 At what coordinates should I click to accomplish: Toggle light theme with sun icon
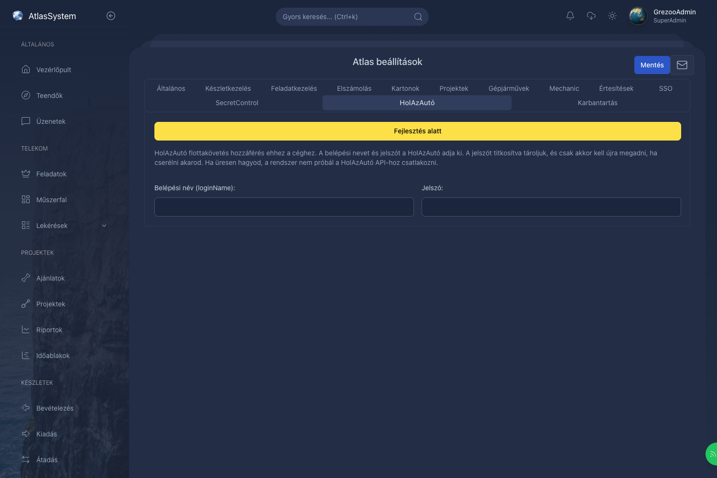pyautogui.click(x=612, y=16)
